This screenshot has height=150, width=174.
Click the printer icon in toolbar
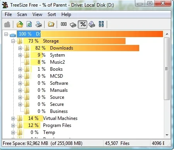pos(39,24)
